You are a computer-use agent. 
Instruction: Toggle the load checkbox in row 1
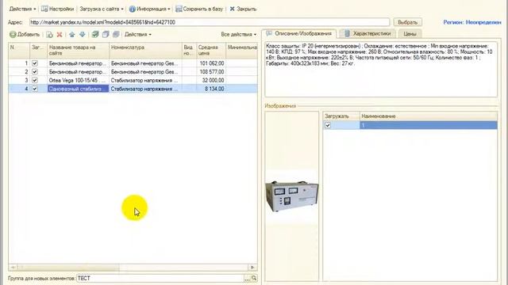[35, 63]
